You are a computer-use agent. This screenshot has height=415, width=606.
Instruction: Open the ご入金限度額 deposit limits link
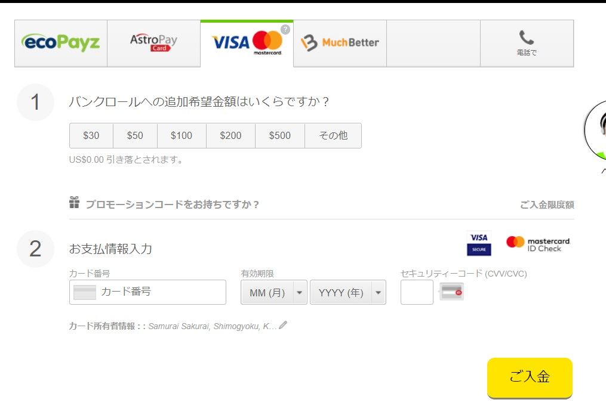click(547, 205)
